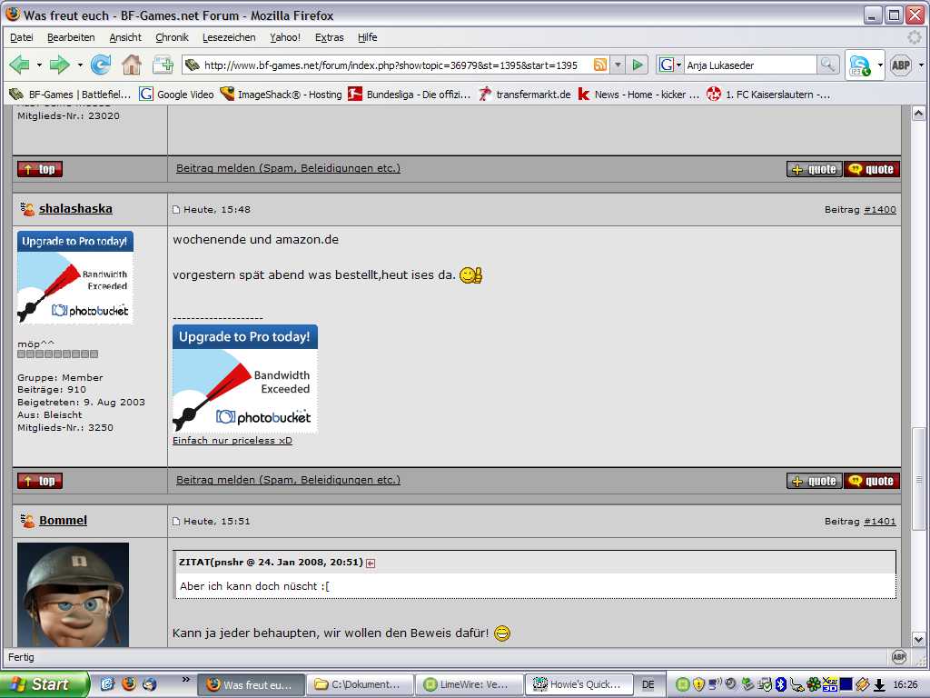Go forward with the green Forward arrow
930x698 pixels.
coord(59,65)
